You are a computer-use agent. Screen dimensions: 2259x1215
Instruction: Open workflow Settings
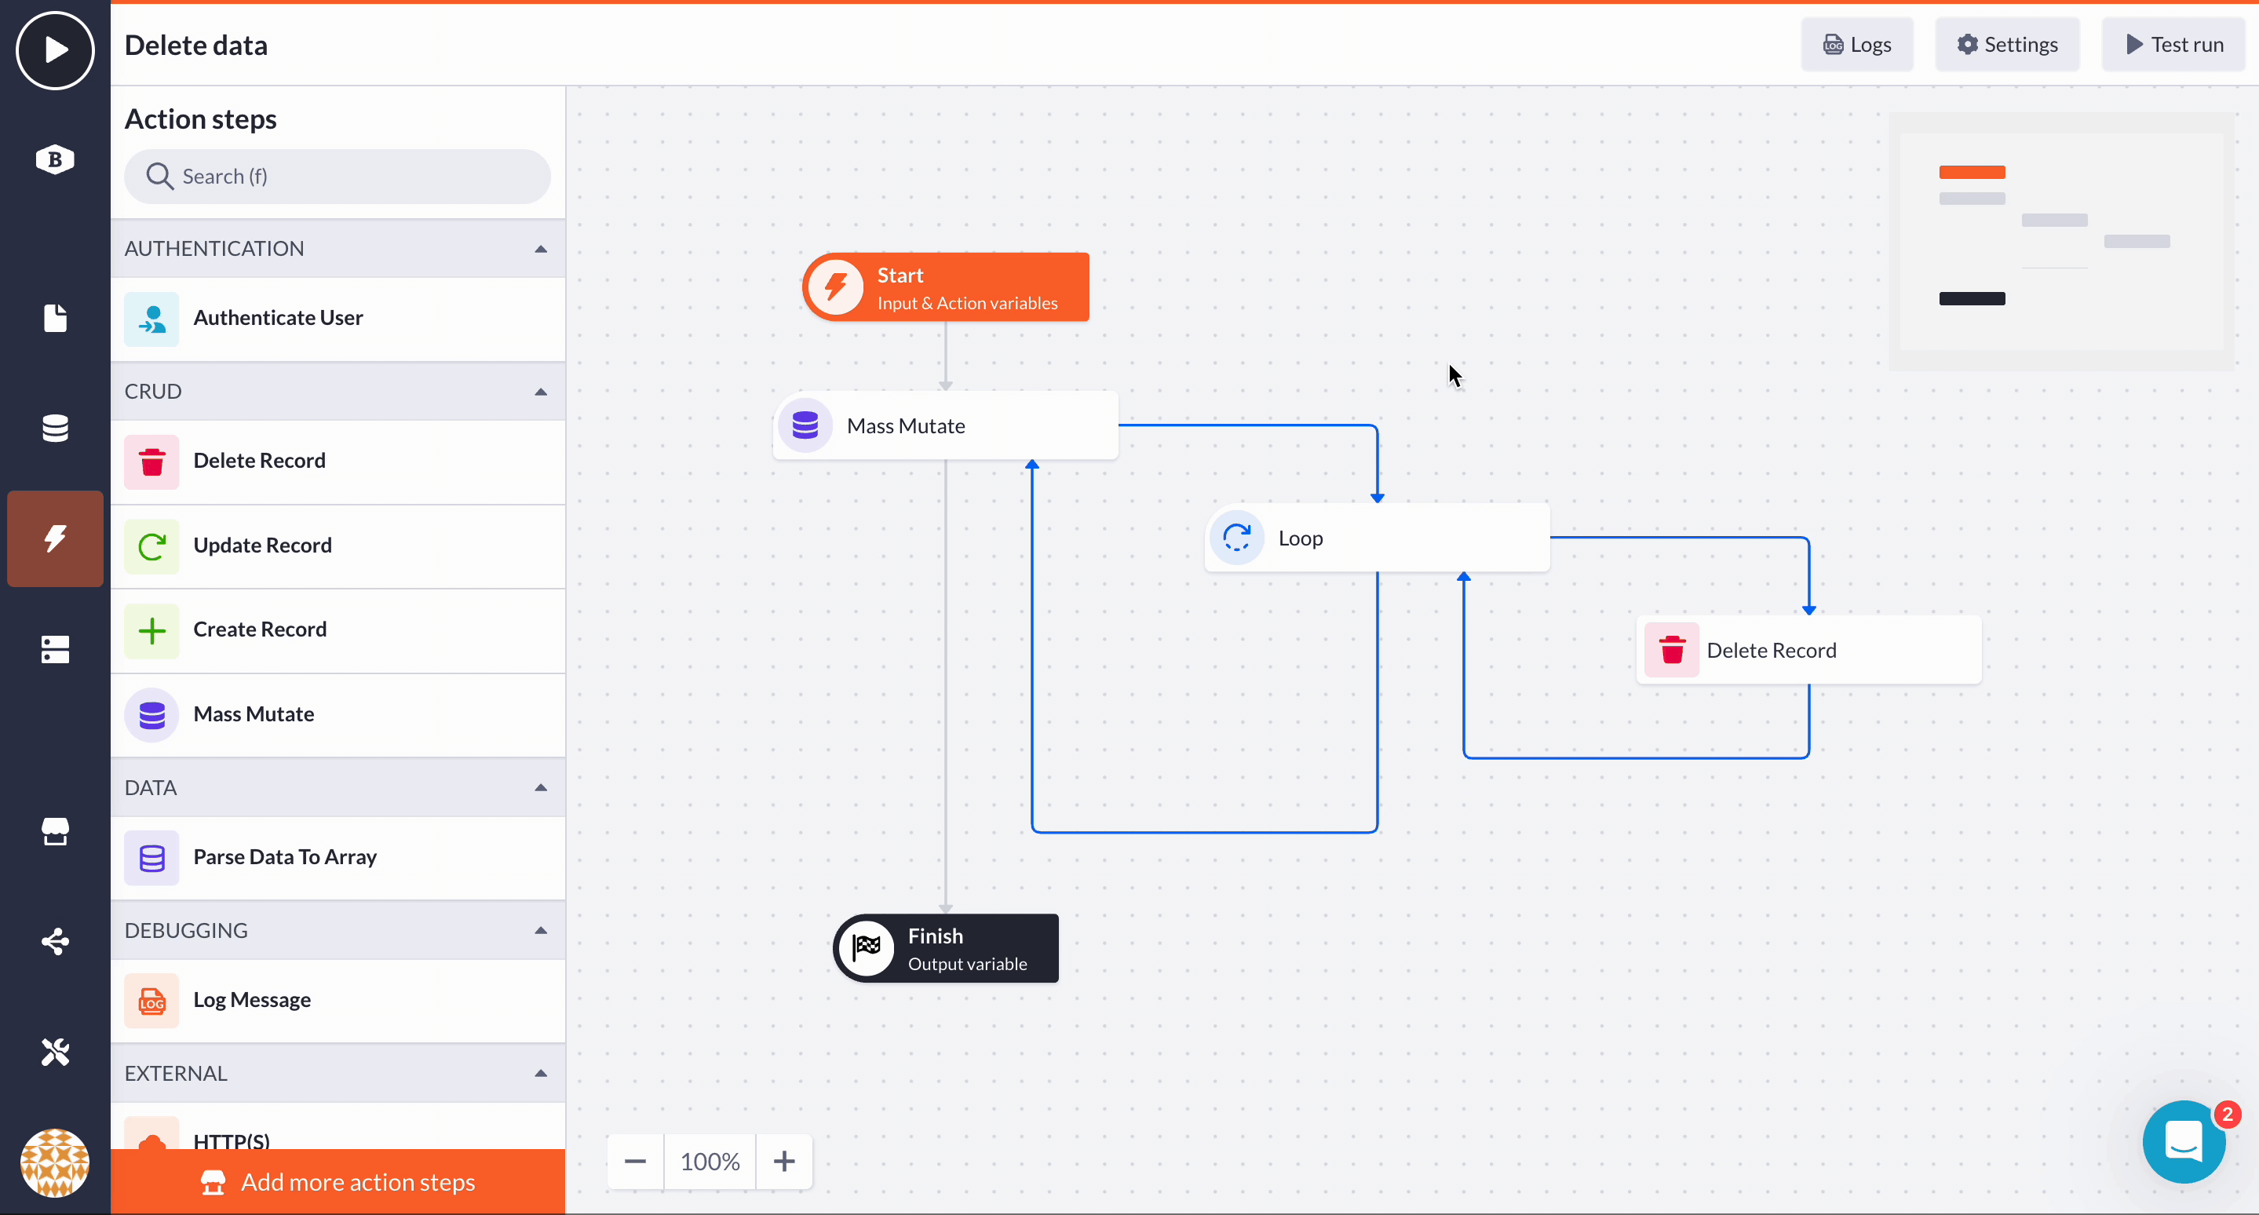click(2007, 43)
